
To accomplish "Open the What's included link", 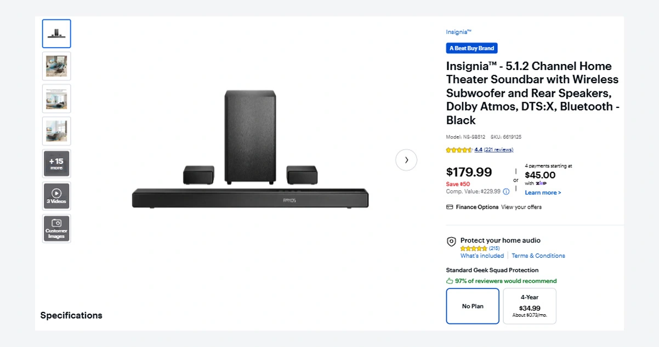I will pyautogui.click(x=482, y=256).
